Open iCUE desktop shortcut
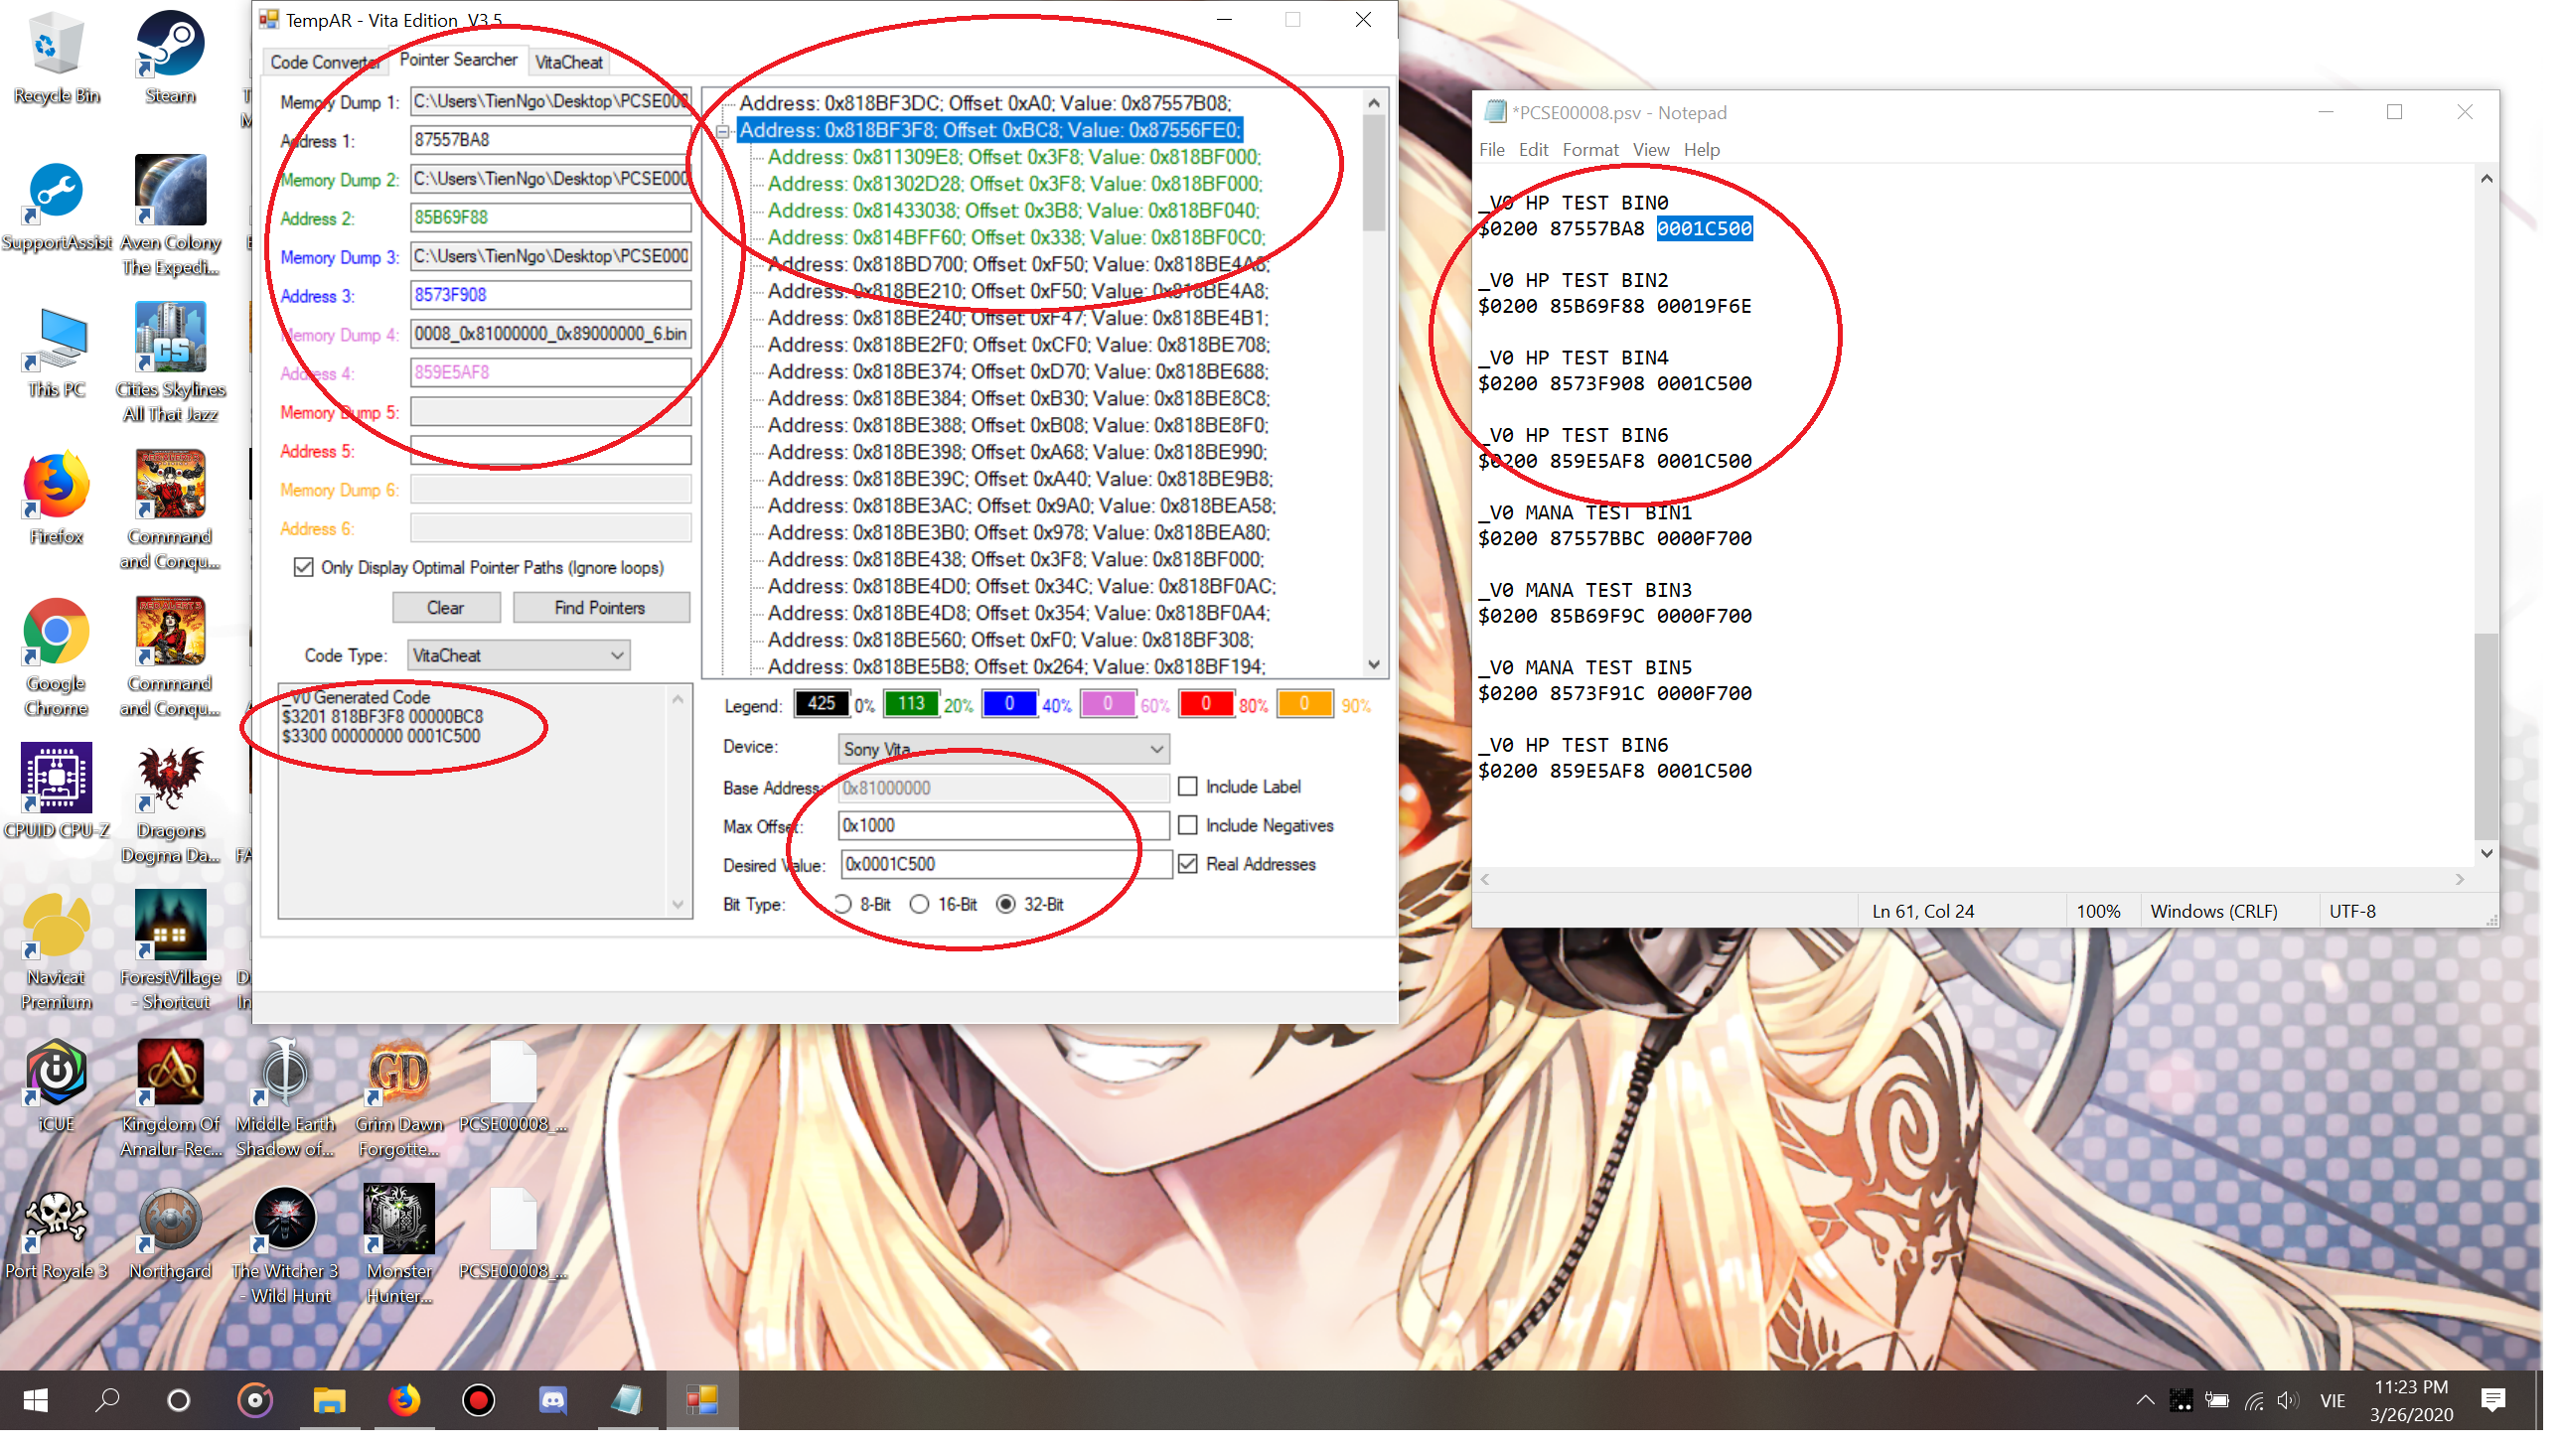The height and width of the screenshot is (1444, 2563). click(x=57, y=1088)
